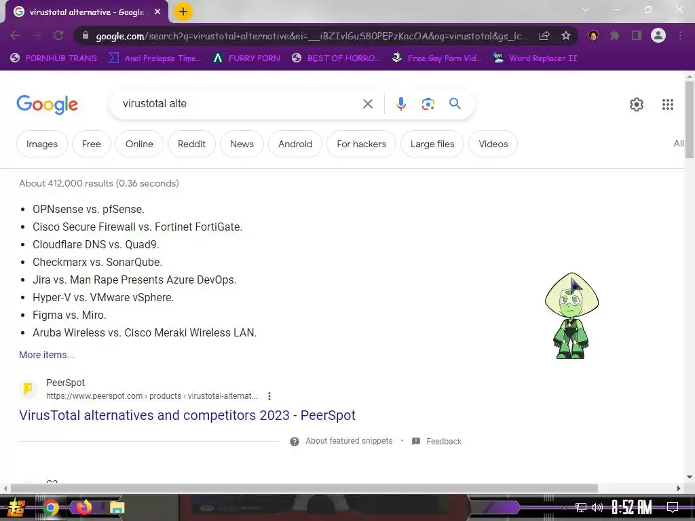Click the text Figma vs. Miro.
Screen dimensions: 695x521
(70, 315)
